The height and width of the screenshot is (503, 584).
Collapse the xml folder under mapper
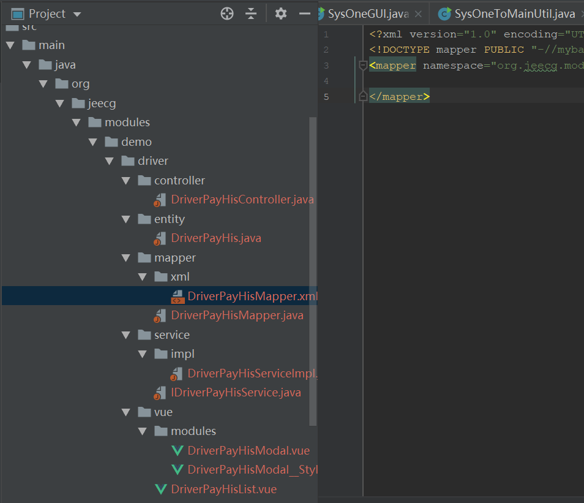142,277
